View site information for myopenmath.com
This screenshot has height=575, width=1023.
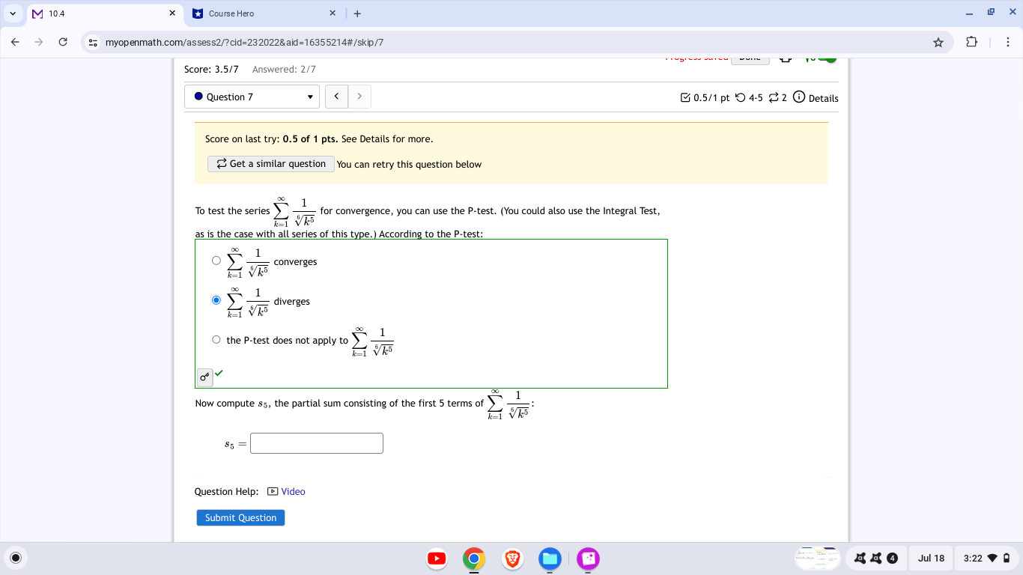coord(92,43)
